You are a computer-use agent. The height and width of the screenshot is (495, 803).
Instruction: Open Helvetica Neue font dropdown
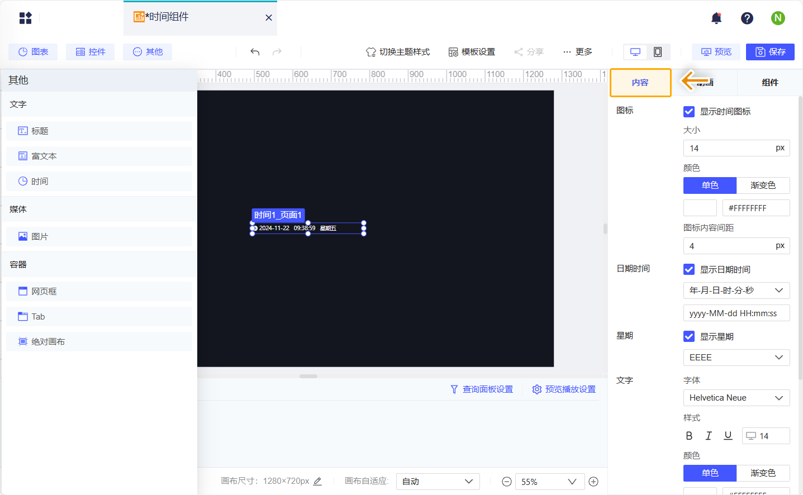tap(737, 398)
